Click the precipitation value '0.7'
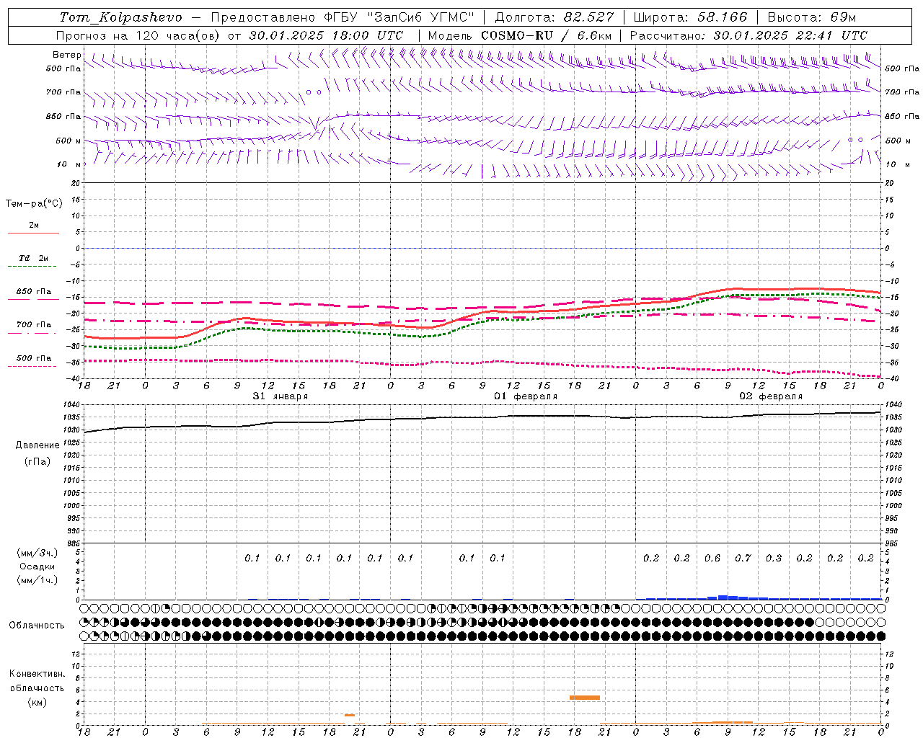The width and height of the screenshot is (923, 738). click(743, 558)
